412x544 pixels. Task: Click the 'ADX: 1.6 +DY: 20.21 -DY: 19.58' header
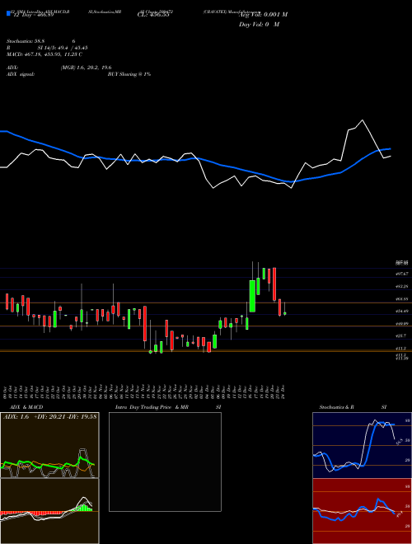click(49, 416)
